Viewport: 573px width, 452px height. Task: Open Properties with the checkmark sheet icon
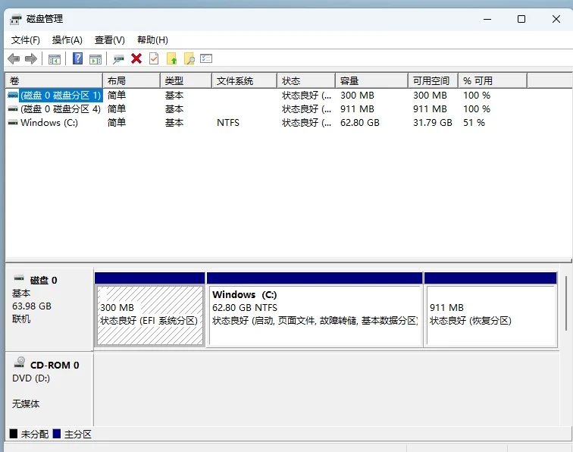154,58
